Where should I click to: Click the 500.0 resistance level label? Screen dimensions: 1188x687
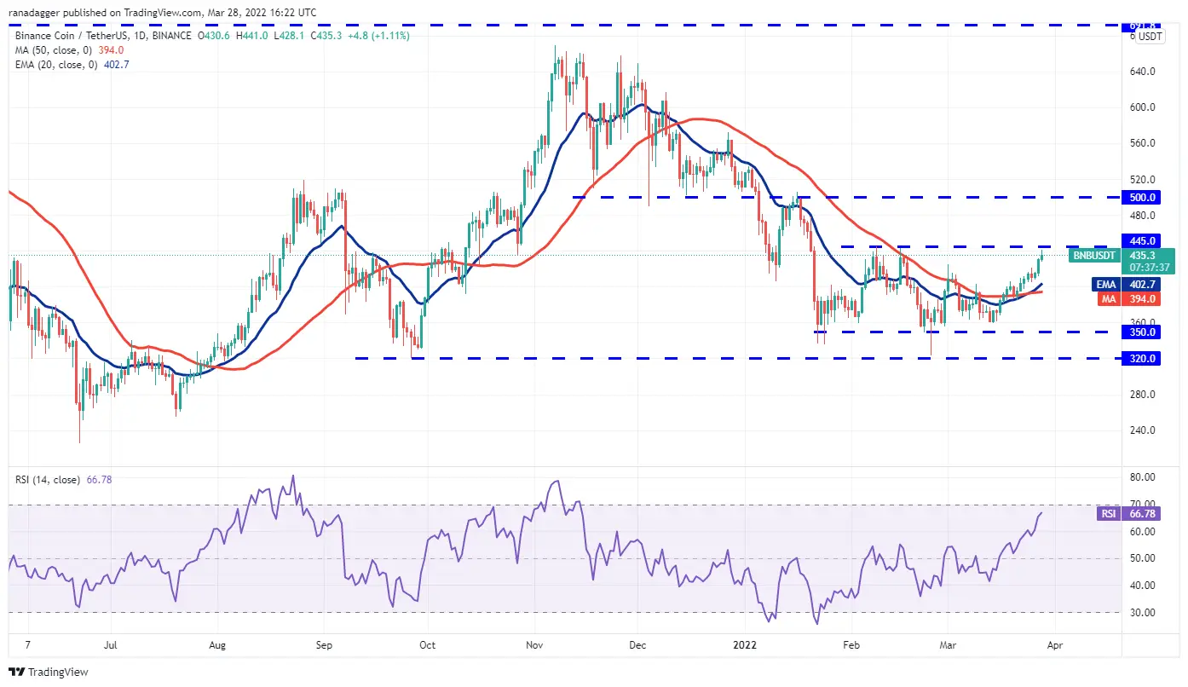1142,197
